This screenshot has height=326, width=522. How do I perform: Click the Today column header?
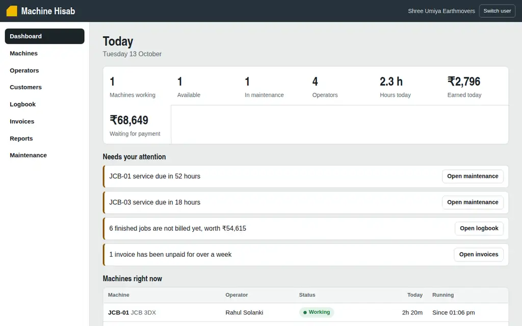tap(415, 295)
